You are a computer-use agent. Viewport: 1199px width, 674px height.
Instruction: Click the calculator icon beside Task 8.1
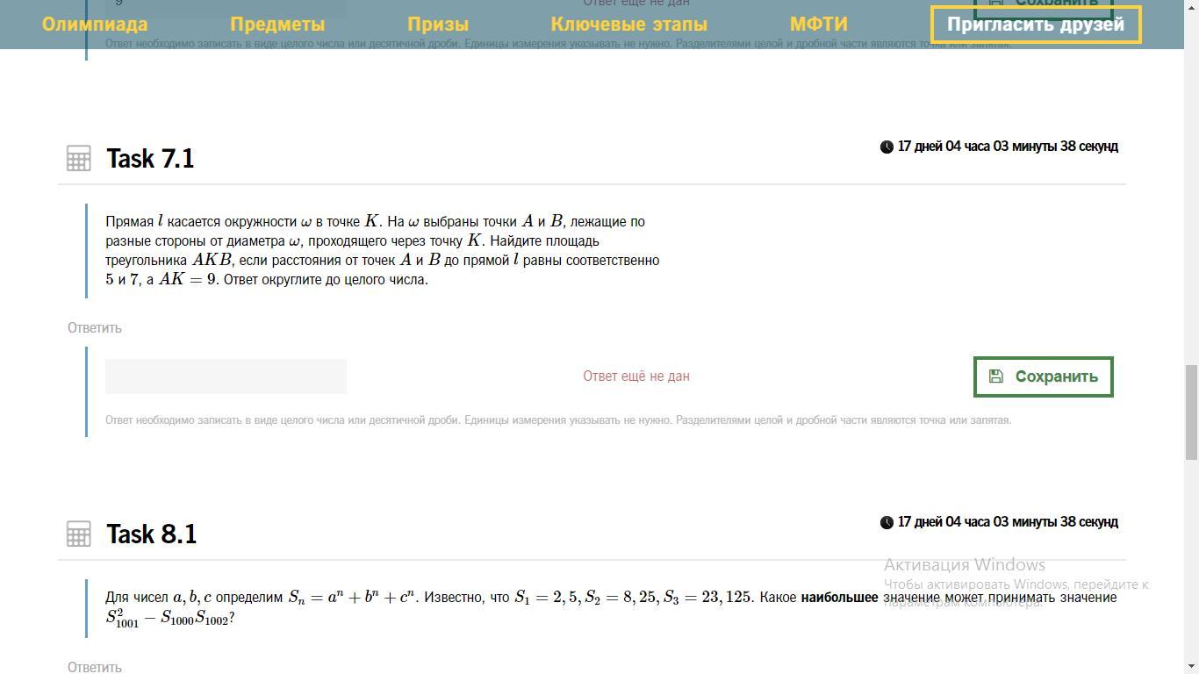(x=78, y=534)
